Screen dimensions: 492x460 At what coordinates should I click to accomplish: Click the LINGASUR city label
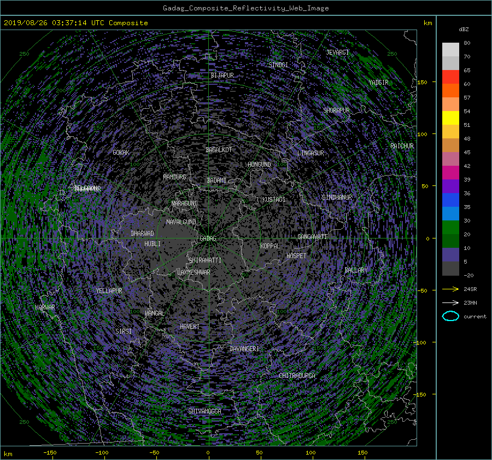311,153
